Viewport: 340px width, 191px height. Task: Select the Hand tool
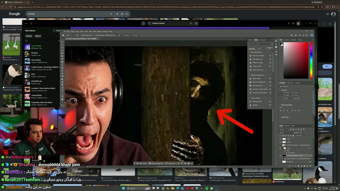(x=62, y=99)
